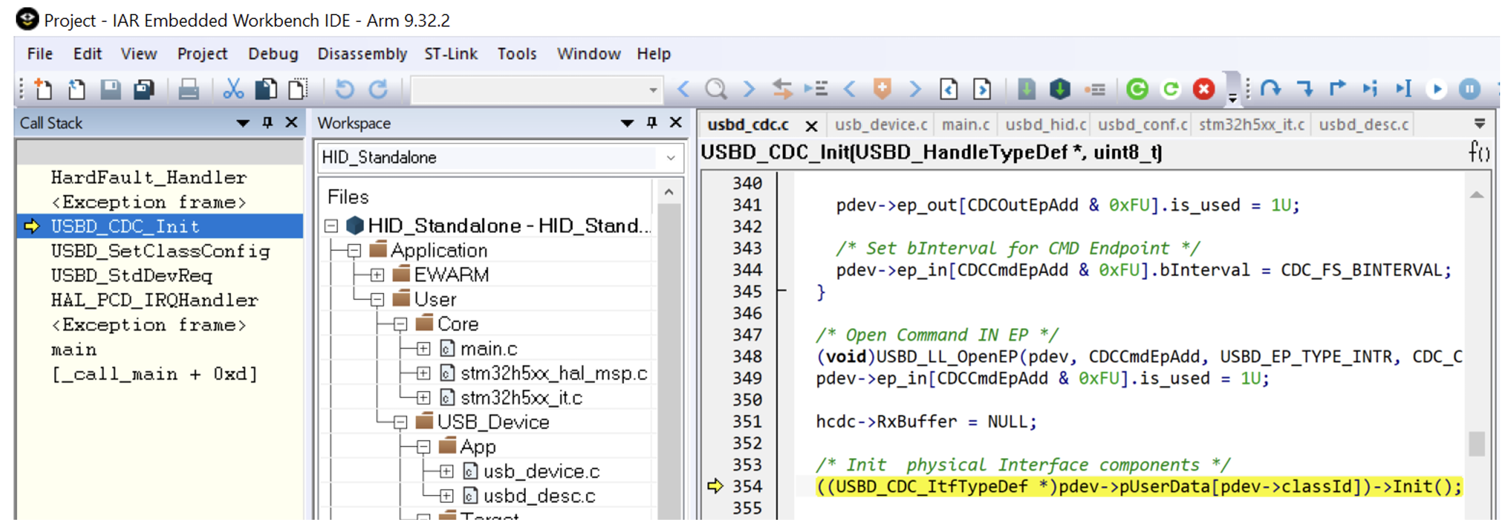Click the Step Out debug icon
The width and height of the screenshot is (1512, 529).
[1337, 89]
